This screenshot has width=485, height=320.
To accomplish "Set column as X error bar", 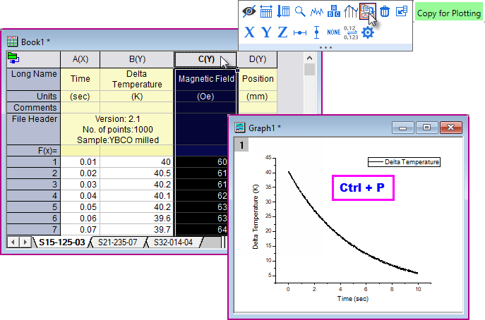I will point(300,32).
